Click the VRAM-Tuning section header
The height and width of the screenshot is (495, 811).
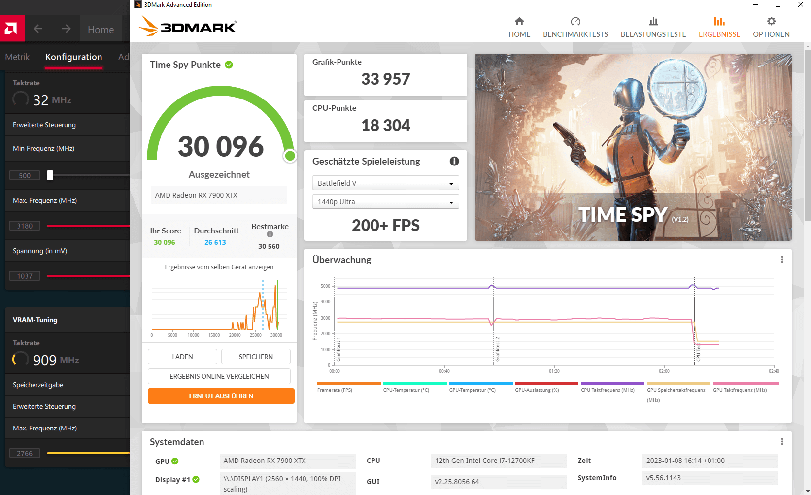point(68,320)
